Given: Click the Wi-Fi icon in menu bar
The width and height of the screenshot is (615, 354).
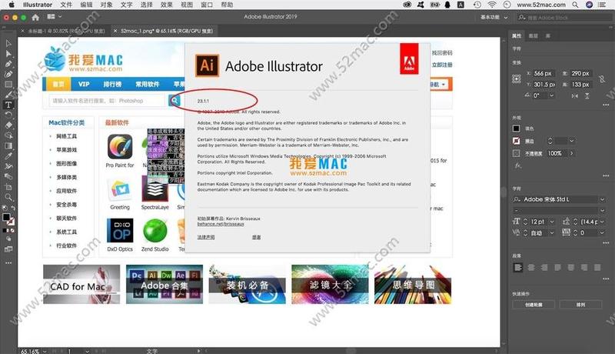Looking at the screenshot, I should click(x=491, y=5).
